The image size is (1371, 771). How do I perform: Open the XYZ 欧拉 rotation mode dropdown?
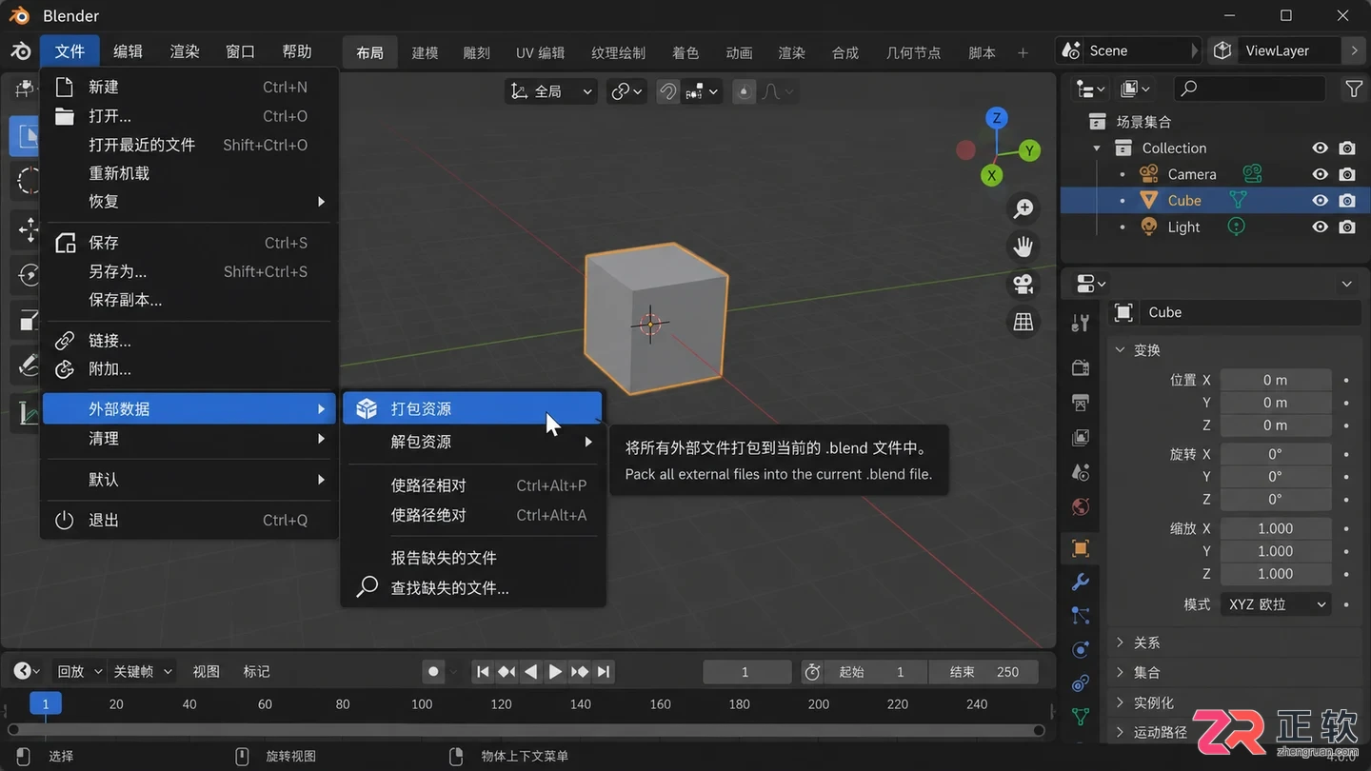click(x=1275, y=604)
